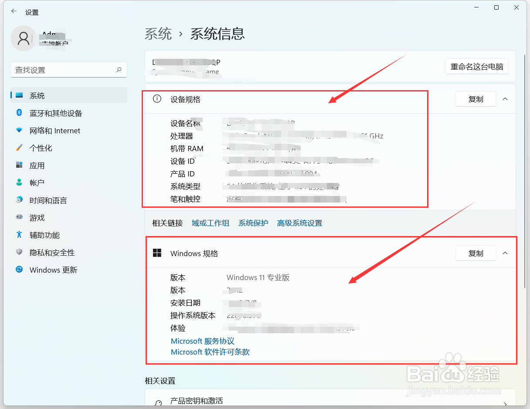Select 应用 in the sidebar
This screenshot has width=530, height=409.
coord(69,166)
